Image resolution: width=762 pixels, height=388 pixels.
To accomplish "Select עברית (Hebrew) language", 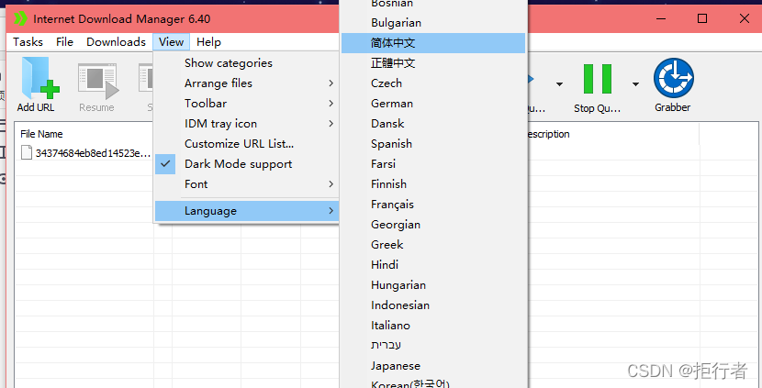I will pyautogui.click(x=433, y=345).
